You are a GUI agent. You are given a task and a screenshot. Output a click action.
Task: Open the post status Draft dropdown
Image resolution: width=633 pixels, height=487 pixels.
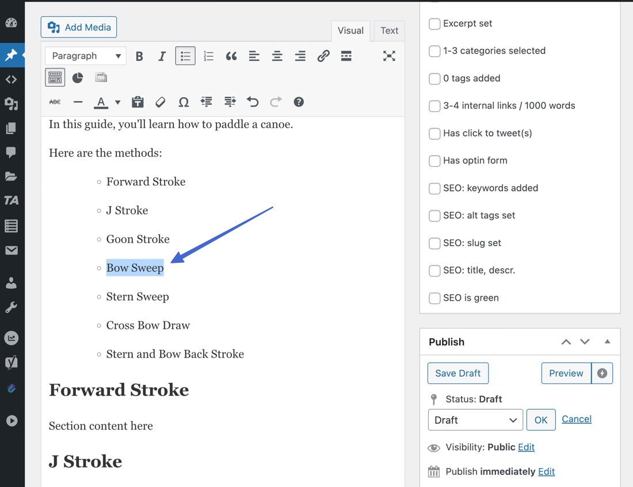(475, 420)
